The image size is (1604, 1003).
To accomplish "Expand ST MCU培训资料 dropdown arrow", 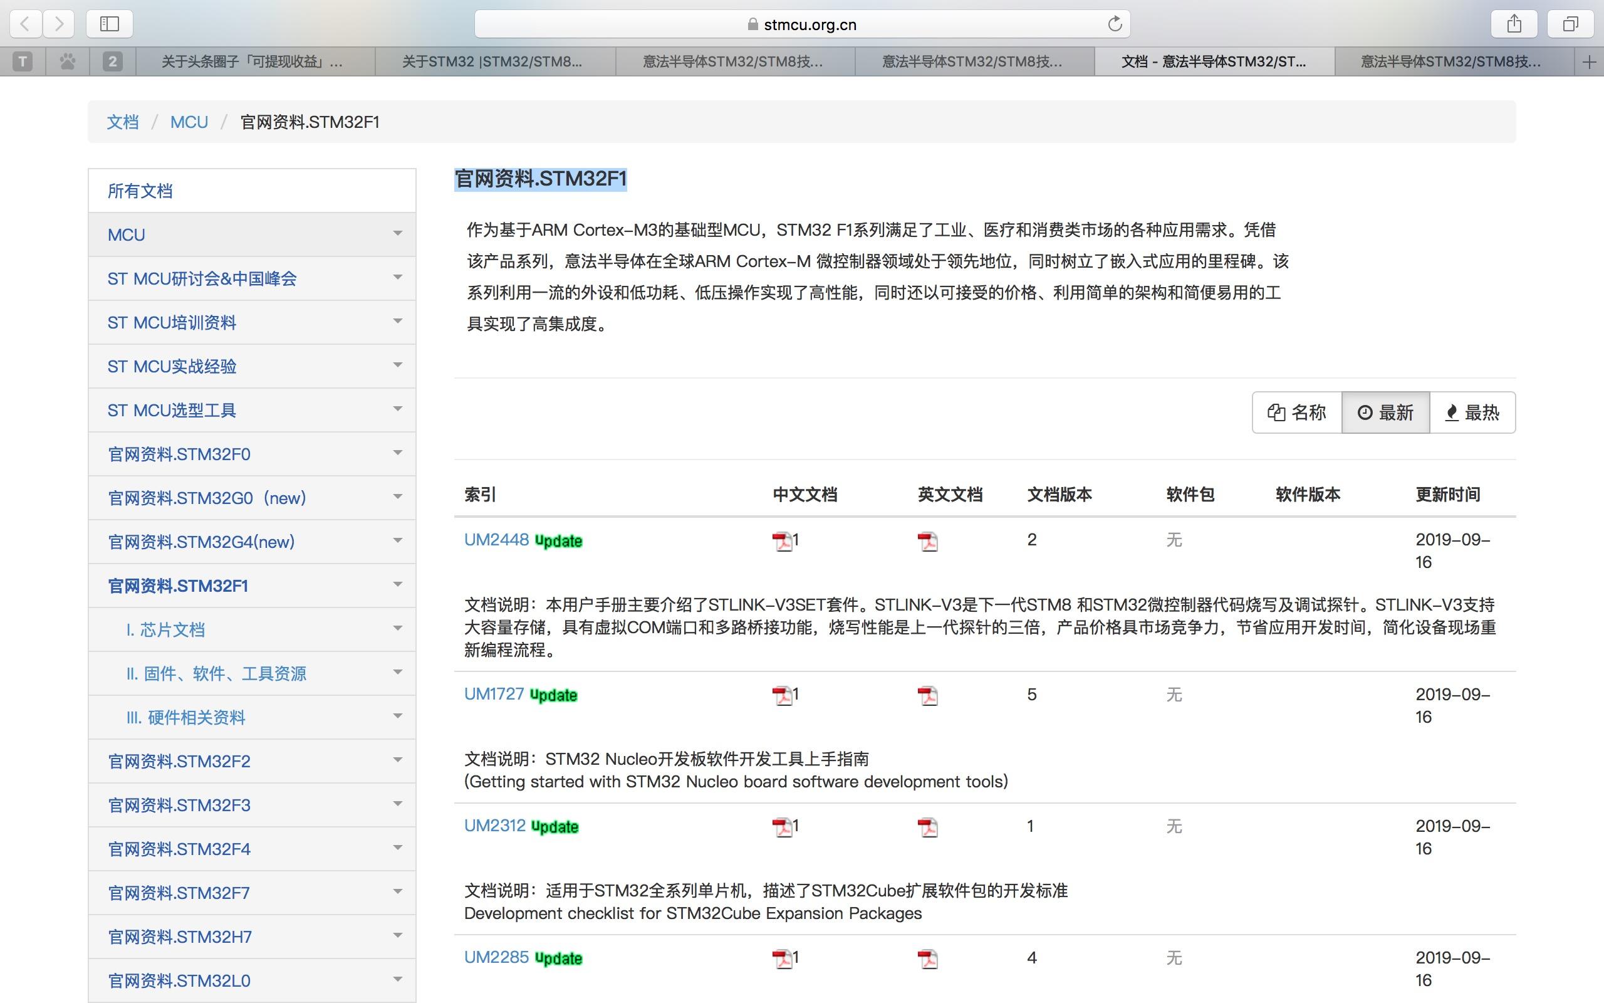I will 398,322.
